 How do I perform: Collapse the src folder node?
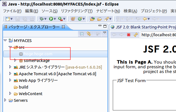10,47
